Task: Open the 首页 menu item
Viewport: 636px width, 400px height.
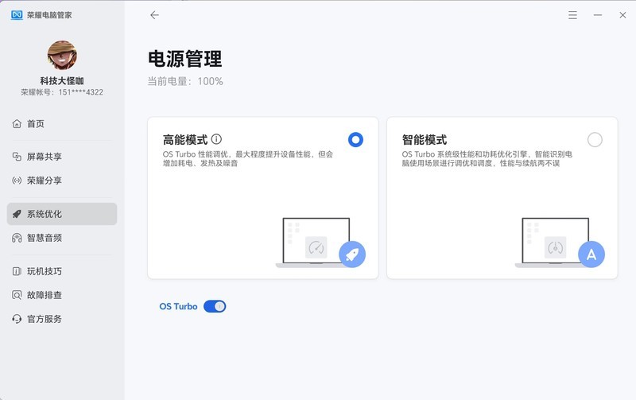Action: coord(62,124)
